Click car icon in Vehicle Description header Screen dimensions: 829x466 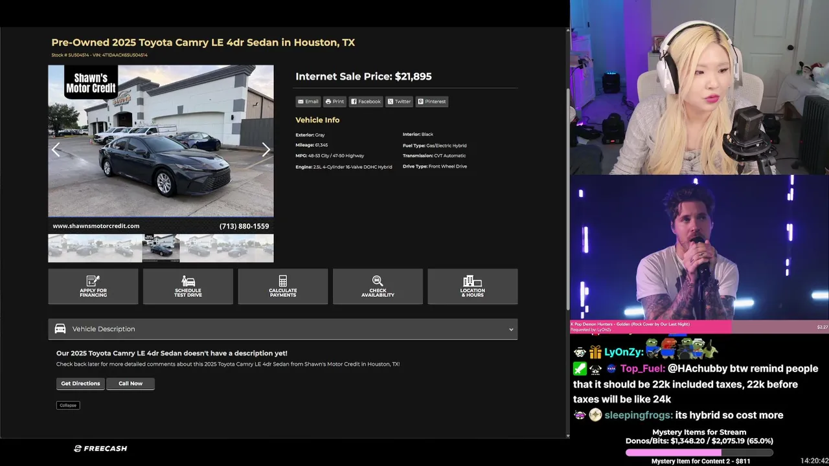tap(60, 329)
